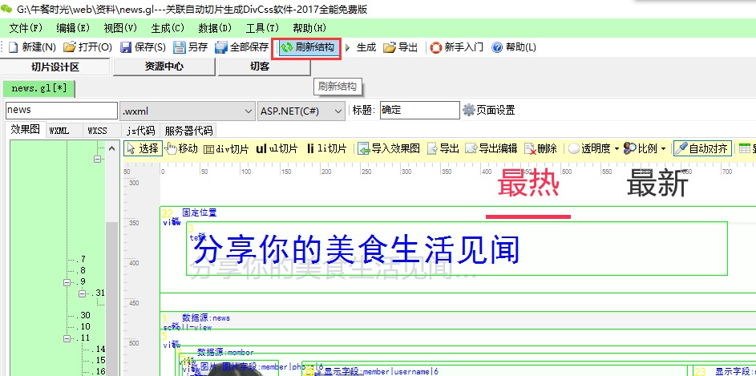
Task: Select the div切片 tool
Action: click(x=226, y=148)
